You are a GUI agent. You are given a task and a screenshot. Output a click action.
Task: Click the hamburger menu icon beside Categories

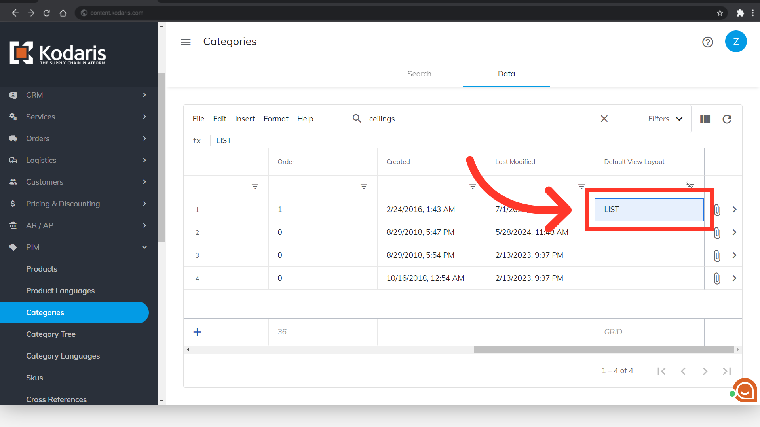pos(185,42)
